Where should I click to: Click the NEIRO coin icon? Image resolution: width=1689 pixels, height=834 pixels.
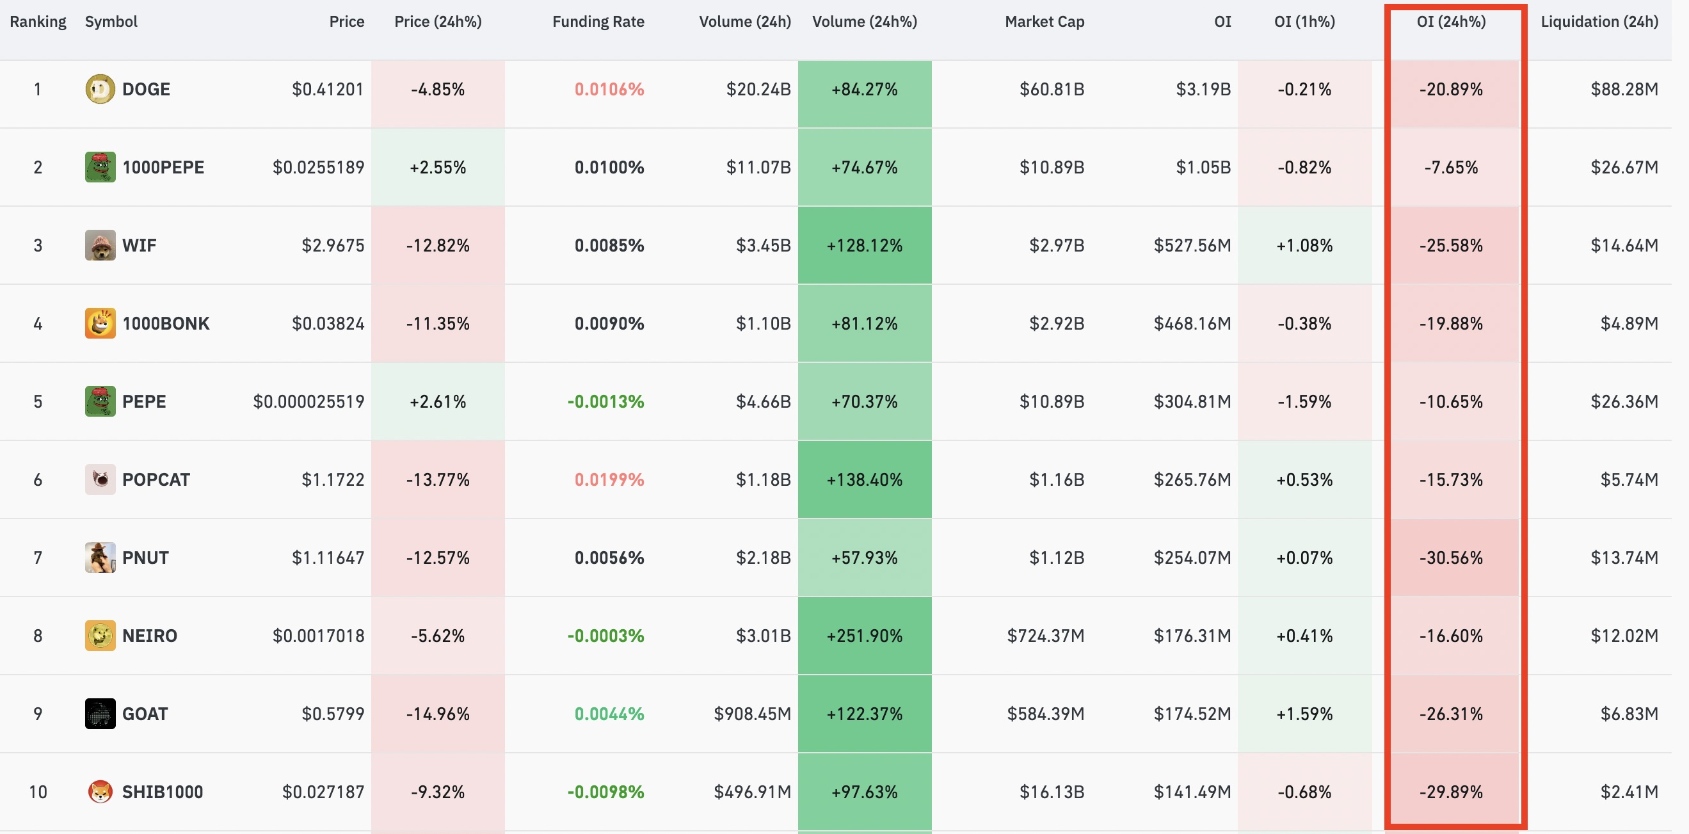coord(100,636)
